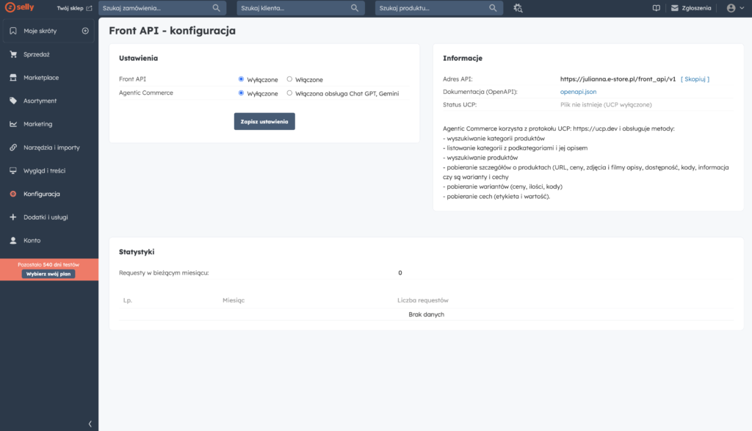Screen dimensions: 752x431
Task: Click the 'Pozostało 540 dni testów' text
Action: 48,264
